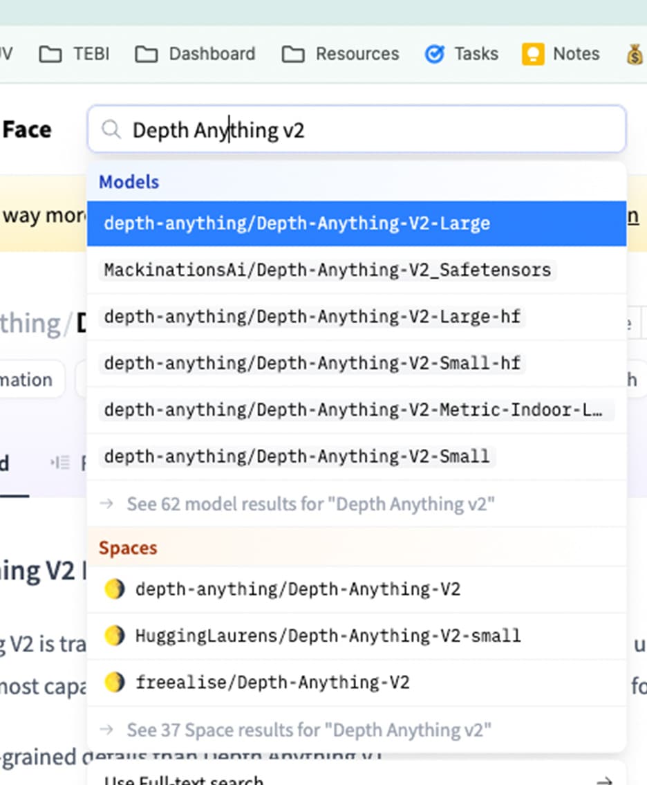
Task: Open the Notes bookmark
Action: [561, 54]
